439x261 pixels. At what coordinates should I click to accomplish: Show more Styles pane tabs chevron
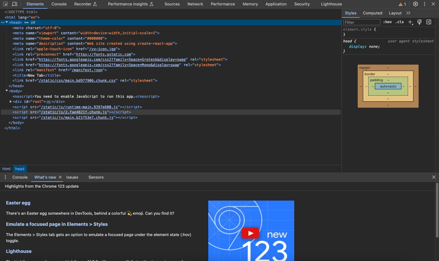point(408,13)
